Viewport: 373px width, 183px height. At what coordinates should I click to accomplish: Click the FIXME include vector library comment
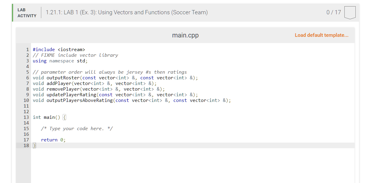(75, 55)
